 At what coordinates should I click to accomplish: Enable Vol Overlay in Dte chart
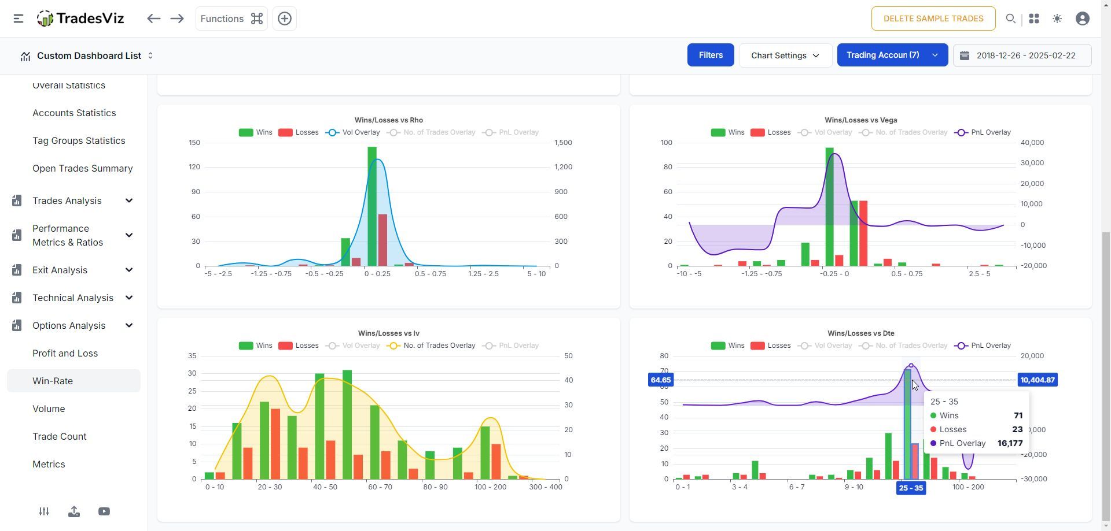(x=825, y=346)
